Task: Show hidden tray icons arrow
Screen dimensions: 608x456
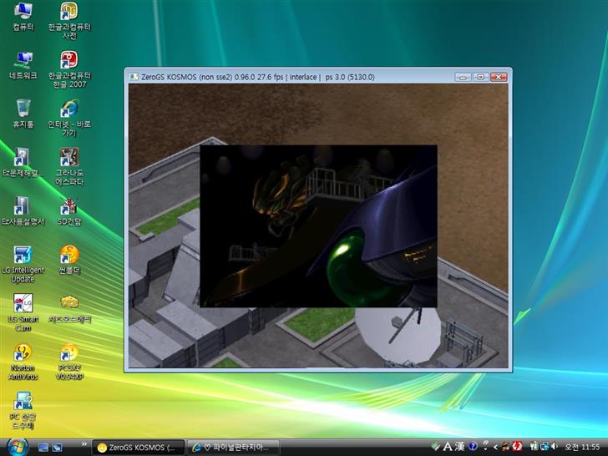Action: click(x=495, y=448)
